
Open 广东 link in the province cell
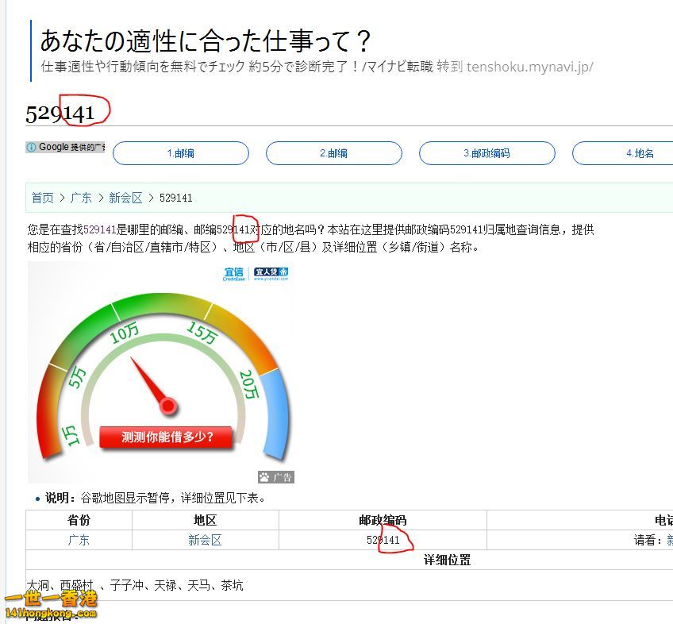(79, 540)
